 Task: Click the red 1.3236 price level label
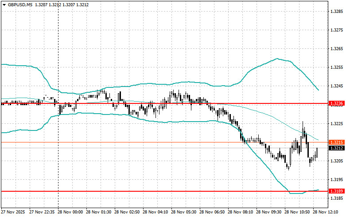(x=337, y=103)
